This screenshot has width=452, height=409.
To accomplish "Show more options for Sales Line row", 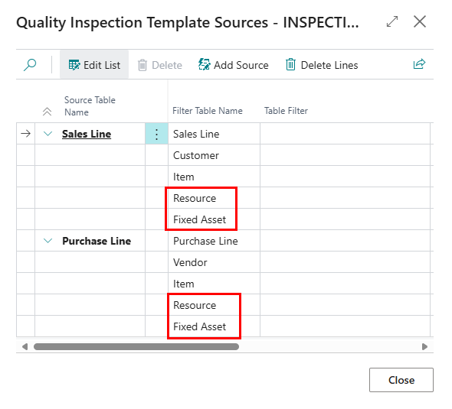I will click(x=156, y=134).
